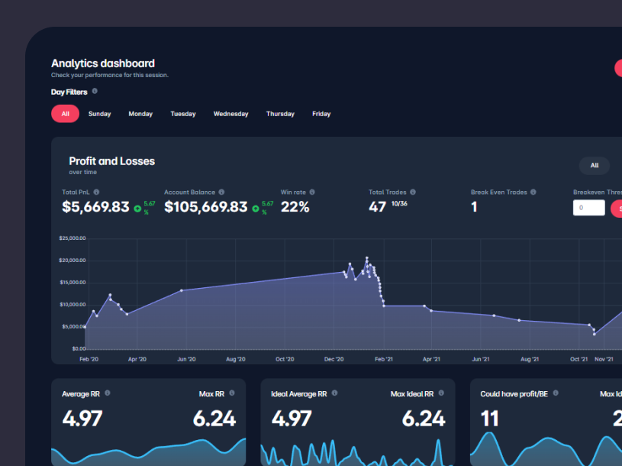622x466 pixels.
Task: Click the Max Ideal RR info icon
Action: tap(441, 393)
